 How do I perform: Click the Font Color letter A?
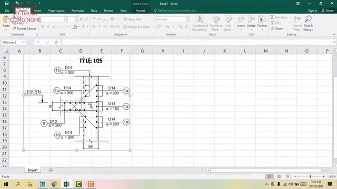(83, 27)
